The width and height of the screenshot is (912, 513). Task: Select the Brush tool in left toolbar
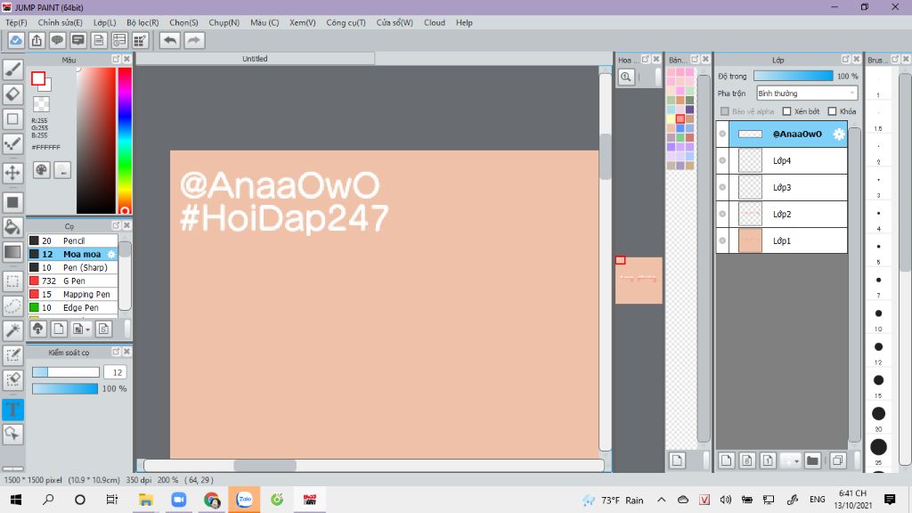coord(12,69)
